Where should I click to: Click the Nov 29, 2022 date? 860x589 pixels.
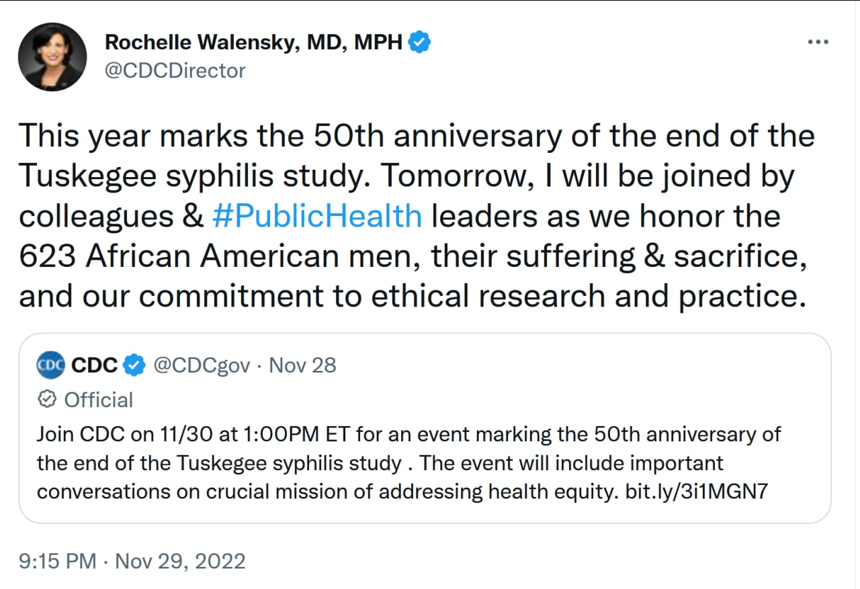181,561
